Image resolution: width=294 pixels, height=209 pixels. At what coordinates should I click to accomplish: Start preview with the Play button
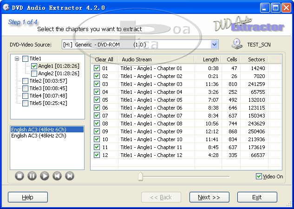pyautogui.click(x=45, y=176)
